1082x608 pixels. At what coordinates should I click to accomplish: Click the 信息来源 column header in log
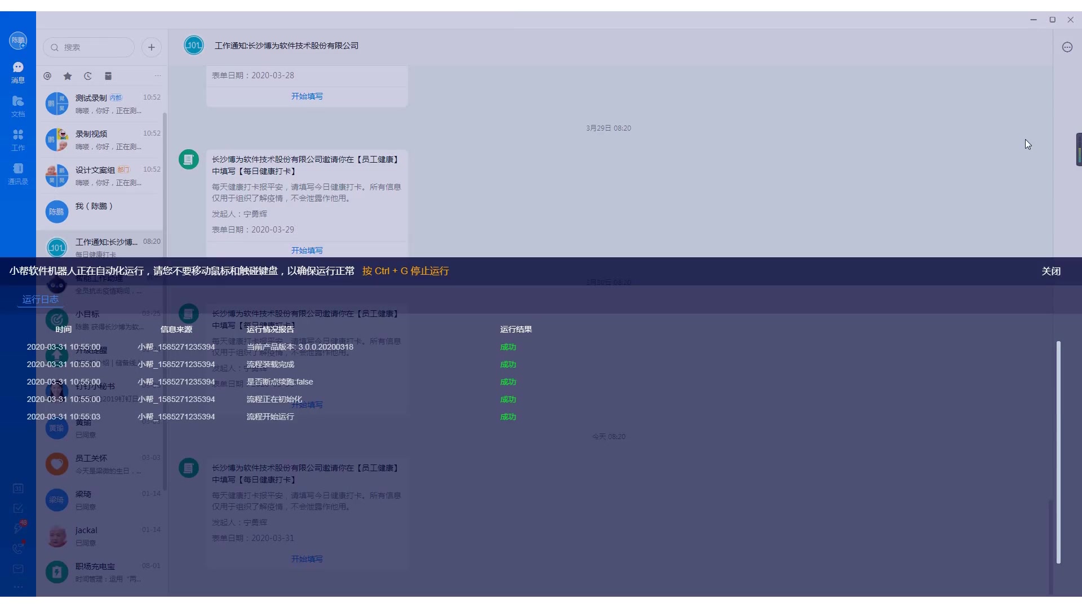point(176,329)
